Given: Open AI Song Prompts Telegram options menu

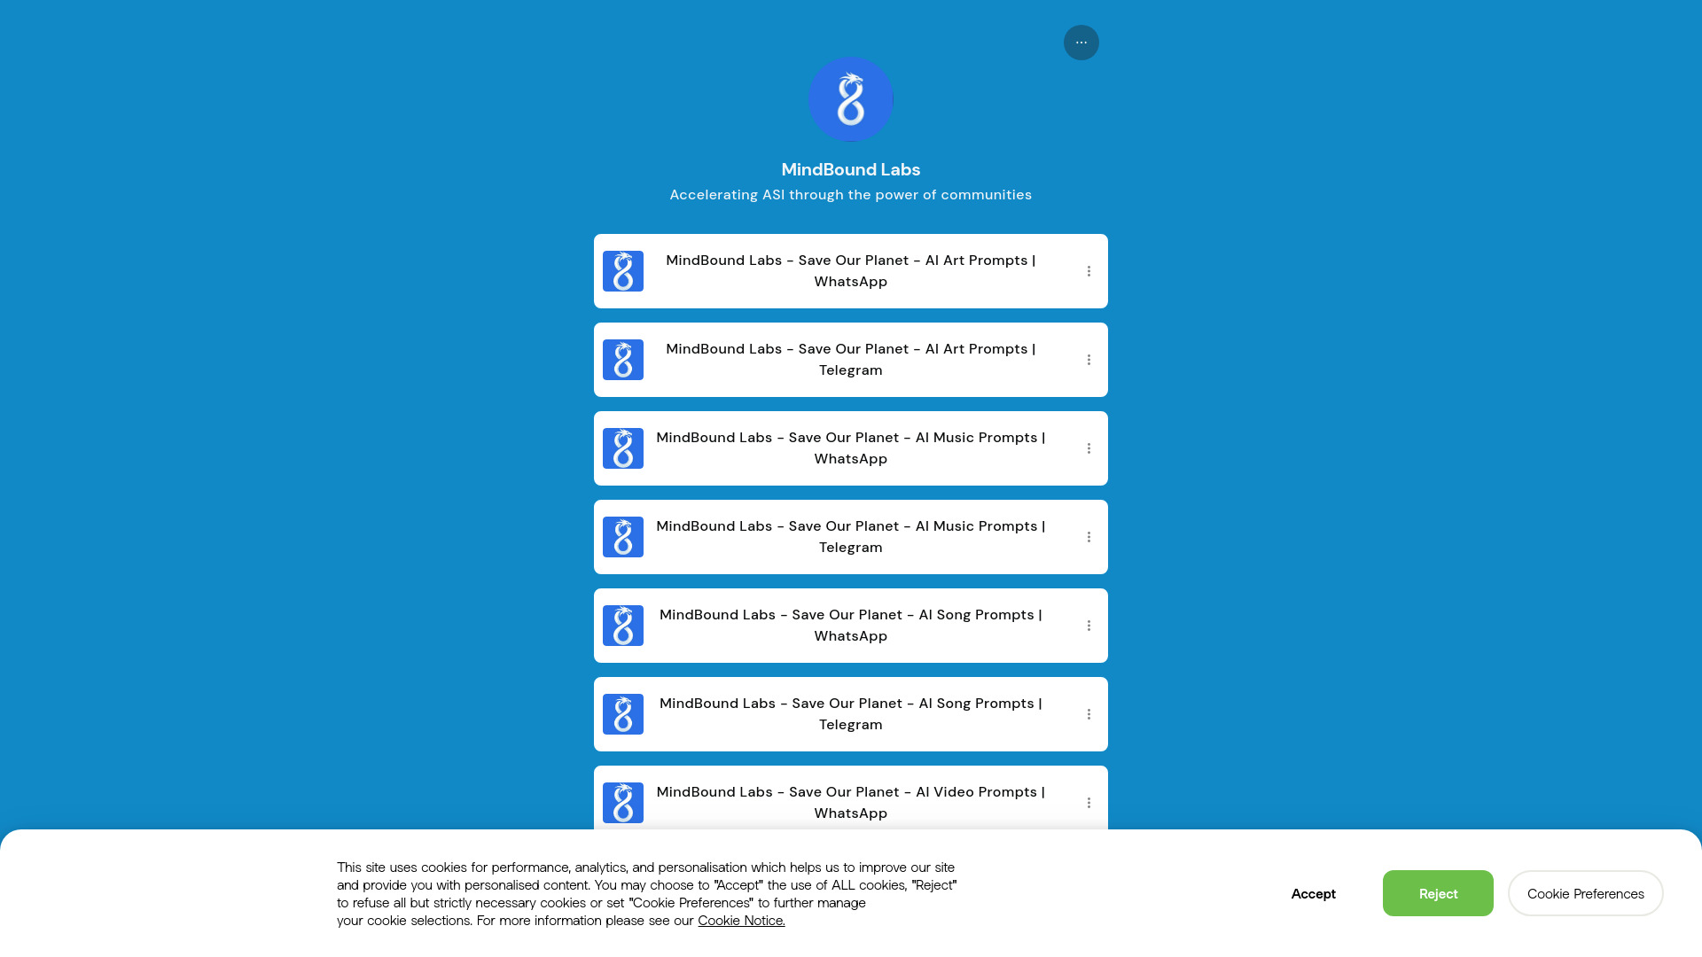Looking at the screenshot, I should point(1089,714).
